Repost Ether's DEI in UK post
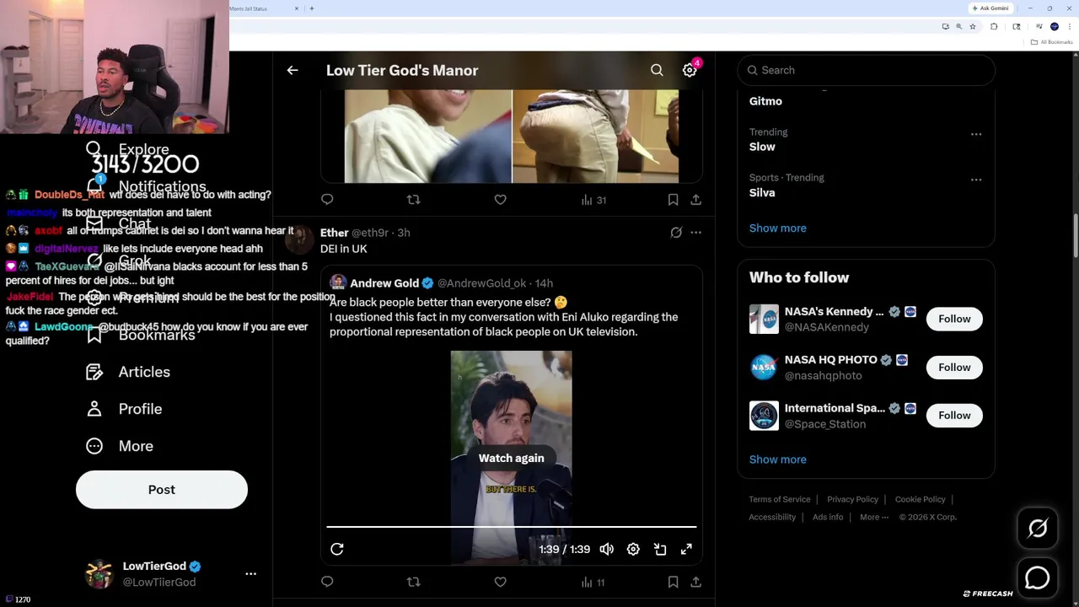1079x607 pixels. pyautogui.click(x=413, y=582)
